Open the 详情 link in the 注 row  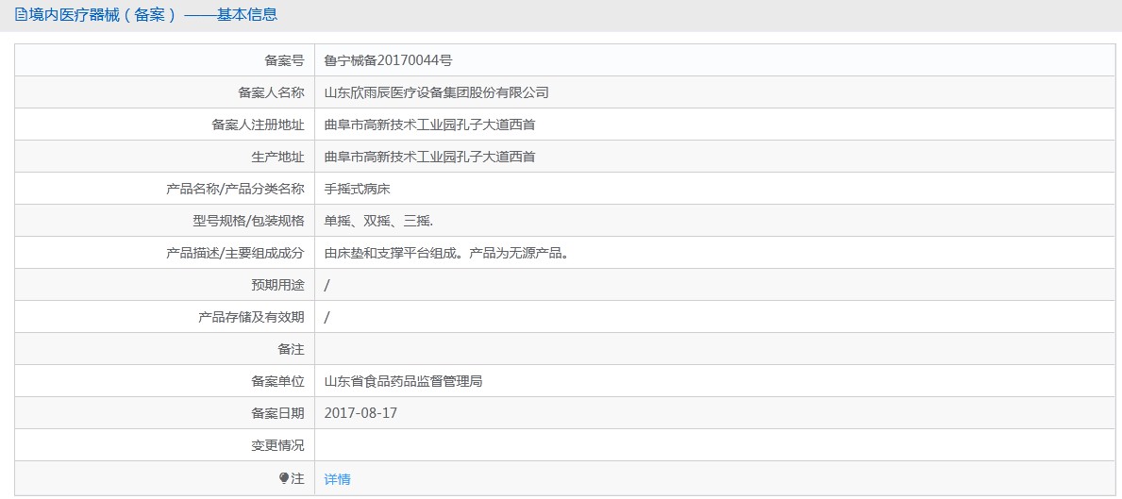[337, 479]
